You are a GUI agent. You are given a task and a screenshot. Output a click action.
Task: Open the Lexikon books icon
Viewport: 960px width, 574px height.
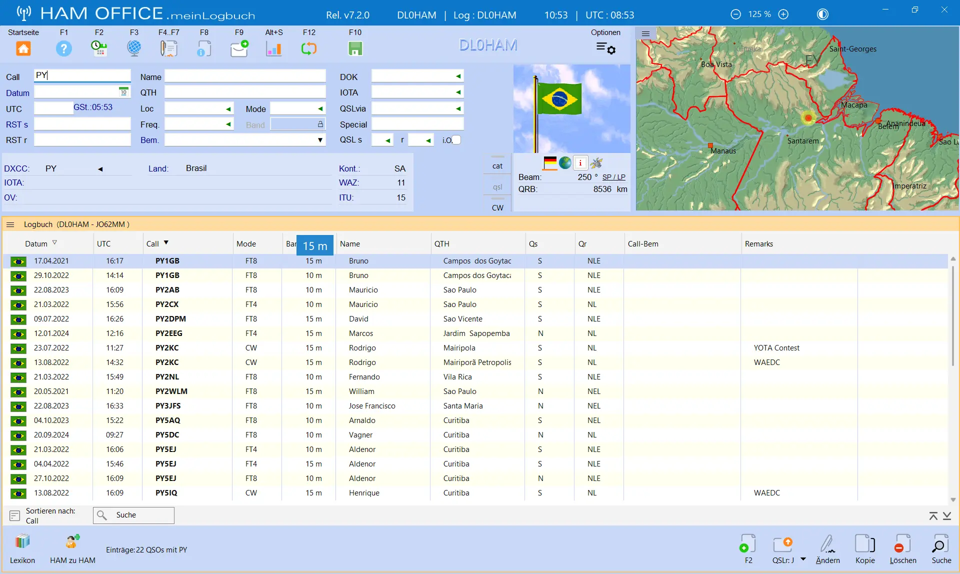click(22, 541)
